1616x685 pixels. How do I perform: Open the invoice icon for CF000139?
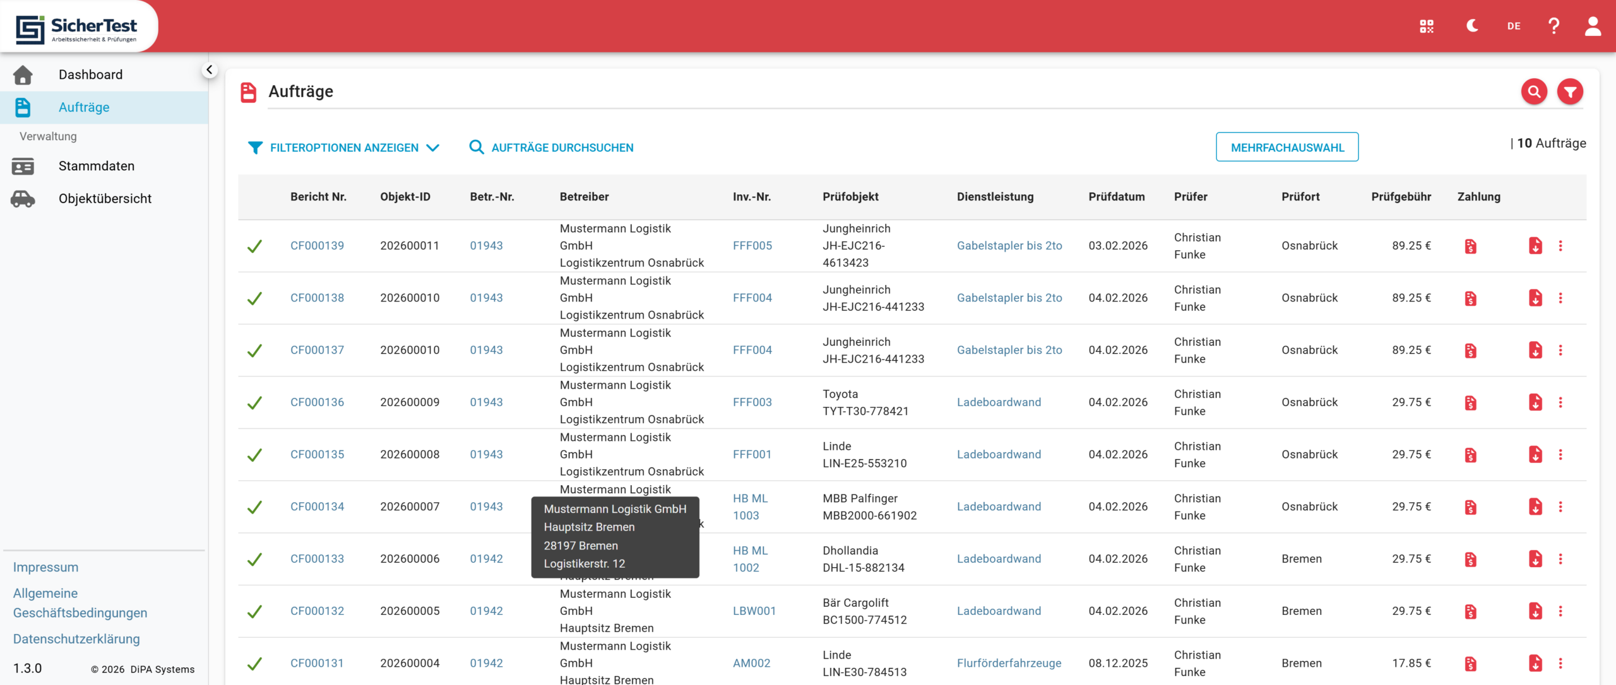point(1471,246)
